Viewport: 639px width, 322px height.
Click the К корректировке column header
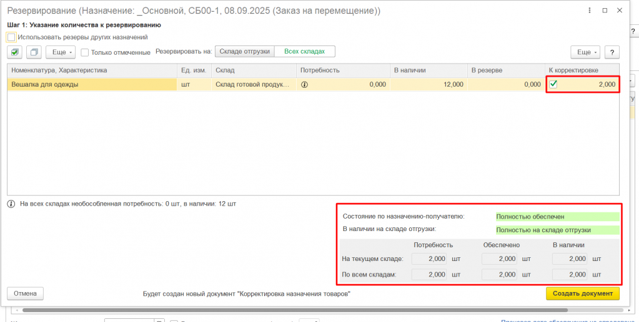[x=582, y=70]
